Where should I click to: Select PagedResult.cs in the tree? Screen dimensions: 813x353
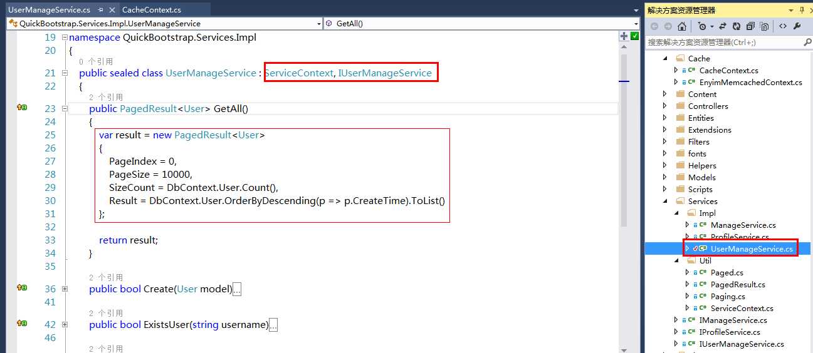click(x=738, y=284)
